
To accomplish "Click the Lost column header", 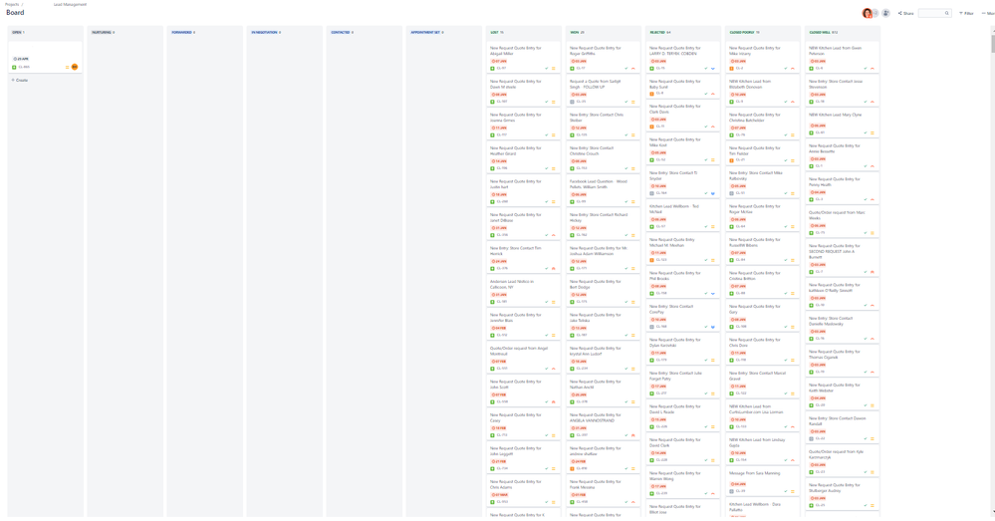I will [x=496, y=32].
